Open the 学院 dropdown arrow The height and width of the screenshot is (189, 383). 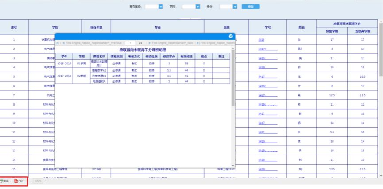coord(198,7)
